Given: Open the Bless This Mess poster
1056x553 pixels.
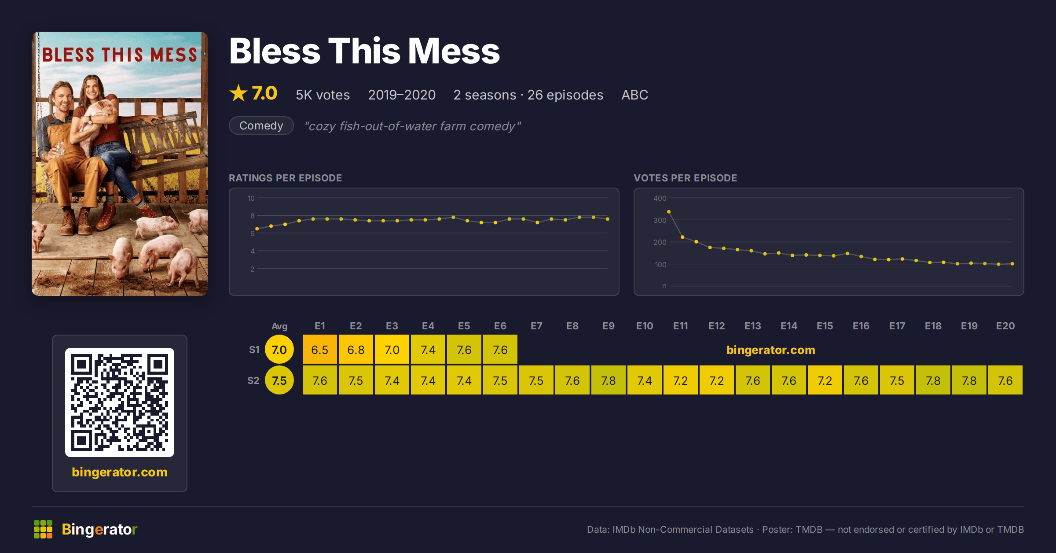Looking at the screenshot, I should click(120, 164).
